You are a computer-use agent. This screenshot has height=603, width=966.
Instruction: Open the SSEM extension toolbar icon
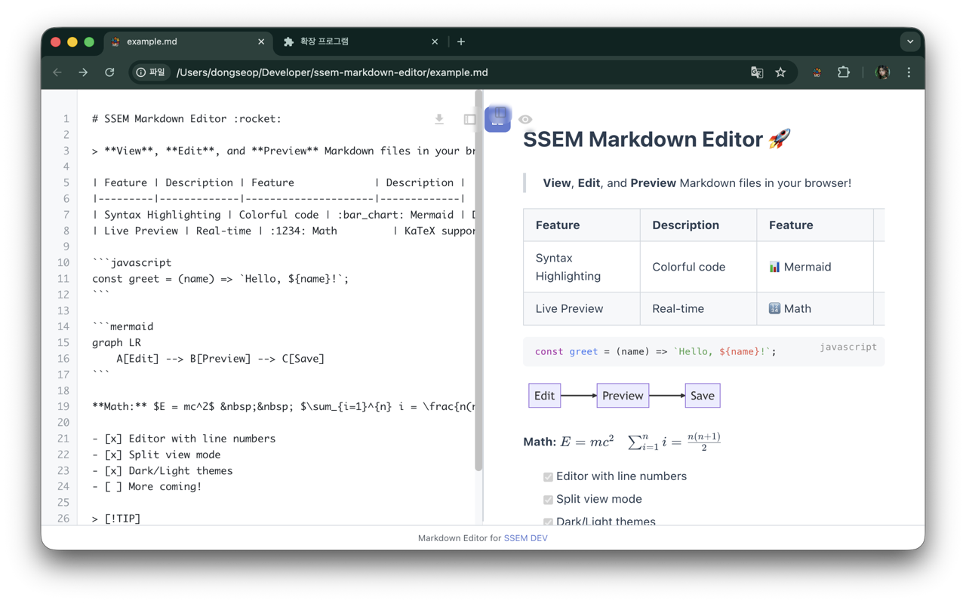817,72
